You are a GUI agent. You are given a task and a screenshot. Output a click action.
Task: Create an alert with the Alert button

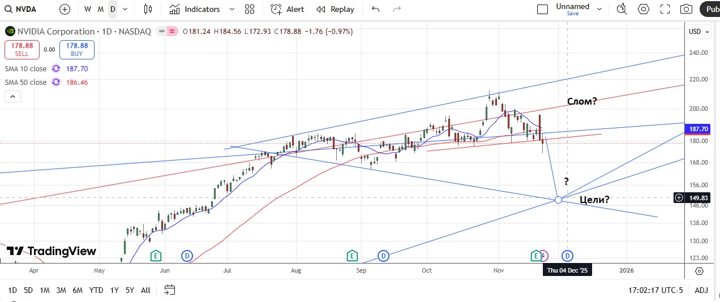pyautogui.click(x=287, y=9)
